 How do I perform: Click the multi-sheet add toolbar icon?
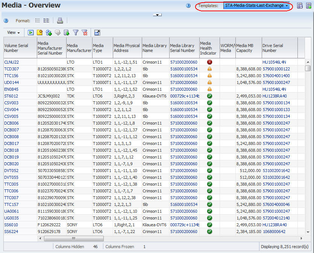pos(49,33)
